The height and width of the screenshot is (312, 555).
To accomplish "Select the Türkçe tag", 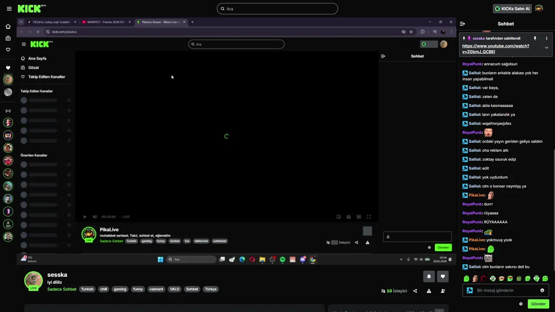I will pyautogui.click(x=210, y=289).
